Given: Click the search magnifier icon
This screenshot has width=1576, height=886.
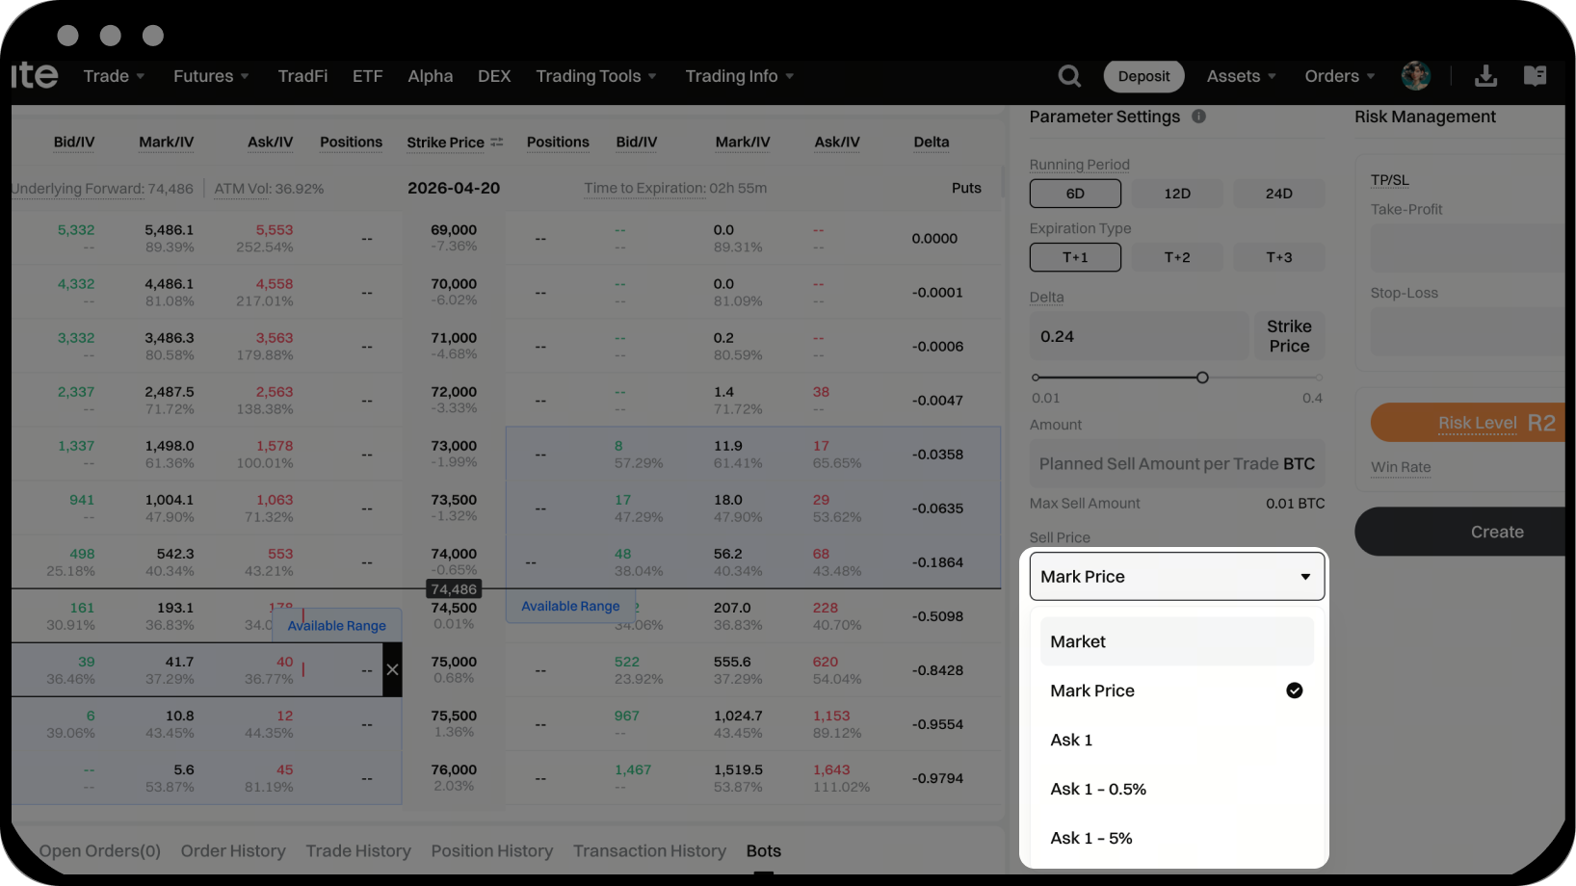Looking at the screenshot, I should point(1069,76).
